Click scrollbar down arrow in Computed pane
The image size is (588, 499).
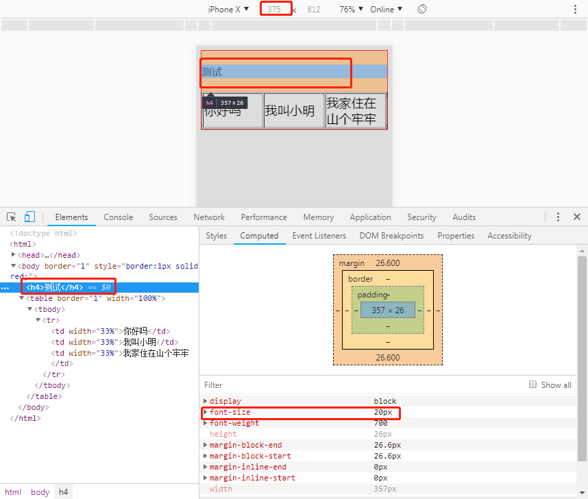pos(582,493)
